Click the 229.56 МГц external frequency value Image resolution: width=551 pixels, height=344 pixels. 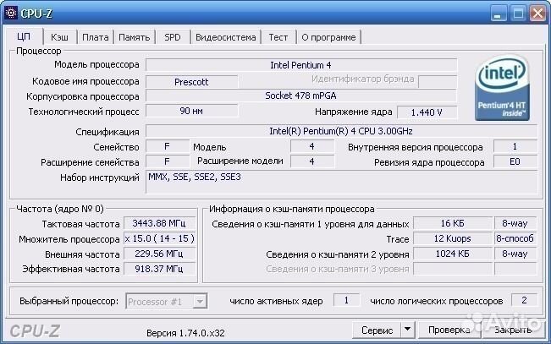[x=159, y=254]
